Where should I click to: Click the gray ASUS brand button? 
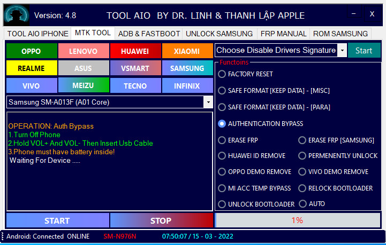[84, 68]
